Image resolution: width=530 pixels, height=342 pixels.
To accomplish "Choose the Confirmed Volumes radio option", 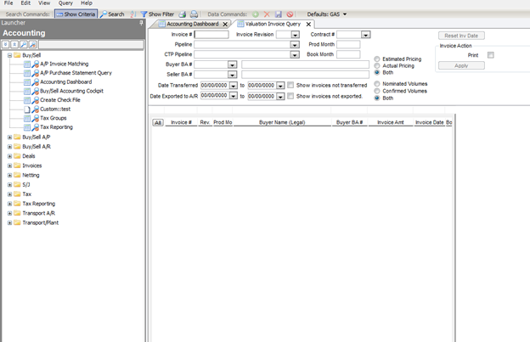I will pos(377,91).
